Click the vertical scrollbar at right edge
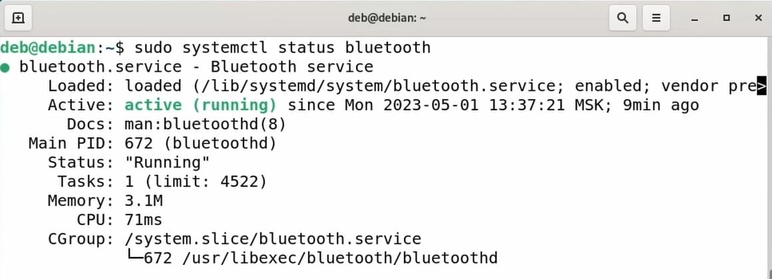772x279 pixels. click(x=769, y=157)
